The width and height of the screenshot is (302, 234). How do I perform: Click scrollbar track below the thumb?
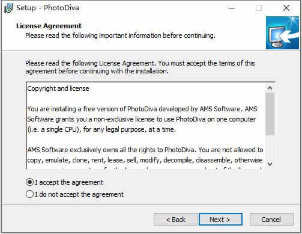click(x=270, y=147)
